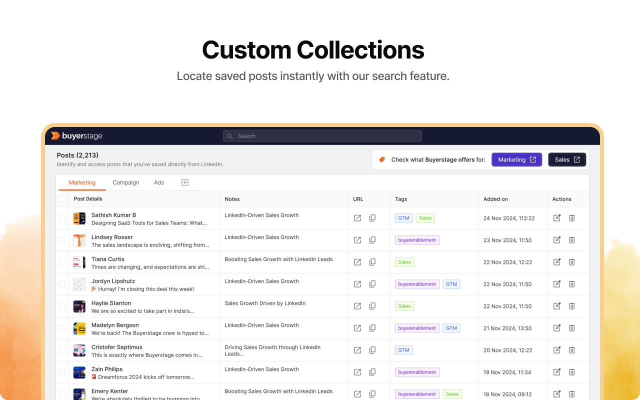Open Sathish Kumar B post URL

coord(357,218)
